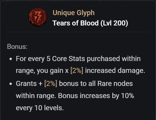Click the divider line under the header
The image size is (156, 120).
pyautogui.click(x=78, y=32)
